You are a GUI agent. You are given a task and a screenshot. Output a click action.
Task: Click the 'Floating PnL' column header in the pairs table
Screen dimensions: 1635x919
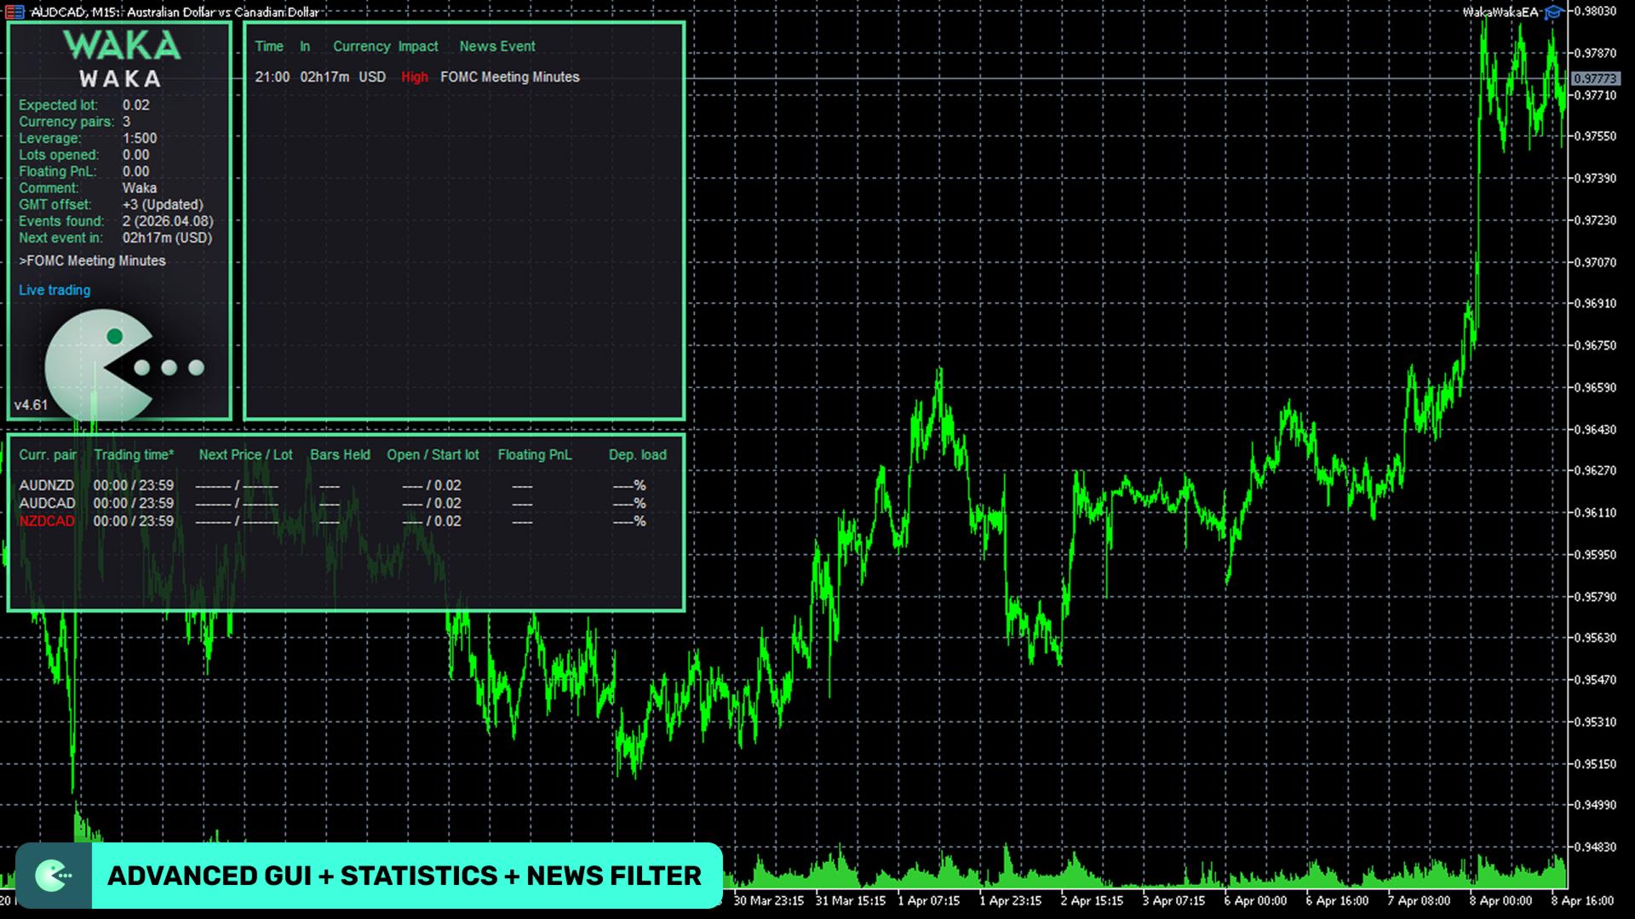(x=535, y=455)
